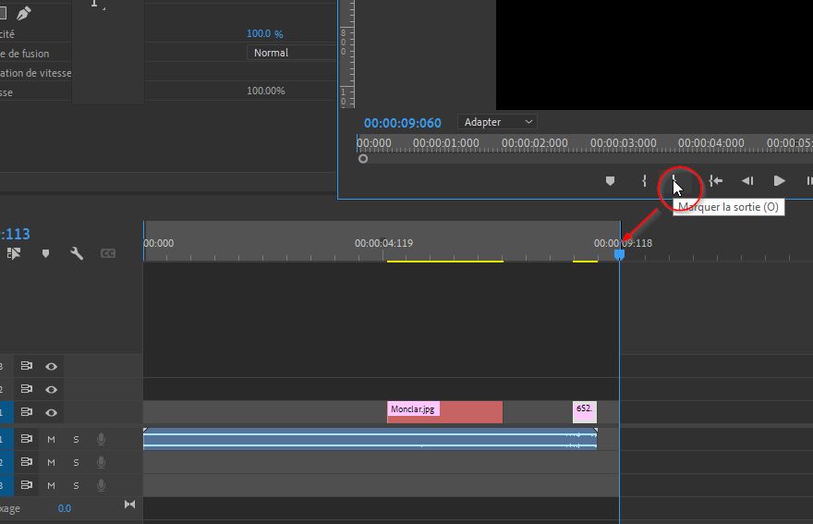This screenshot has height=524, width=813.
Task: Toggle sync lock on the third audio track
Action: click(x=27, y=485)
